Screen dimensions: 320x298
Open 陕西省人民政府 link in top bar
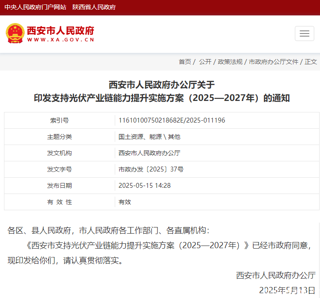coord(94,7)
